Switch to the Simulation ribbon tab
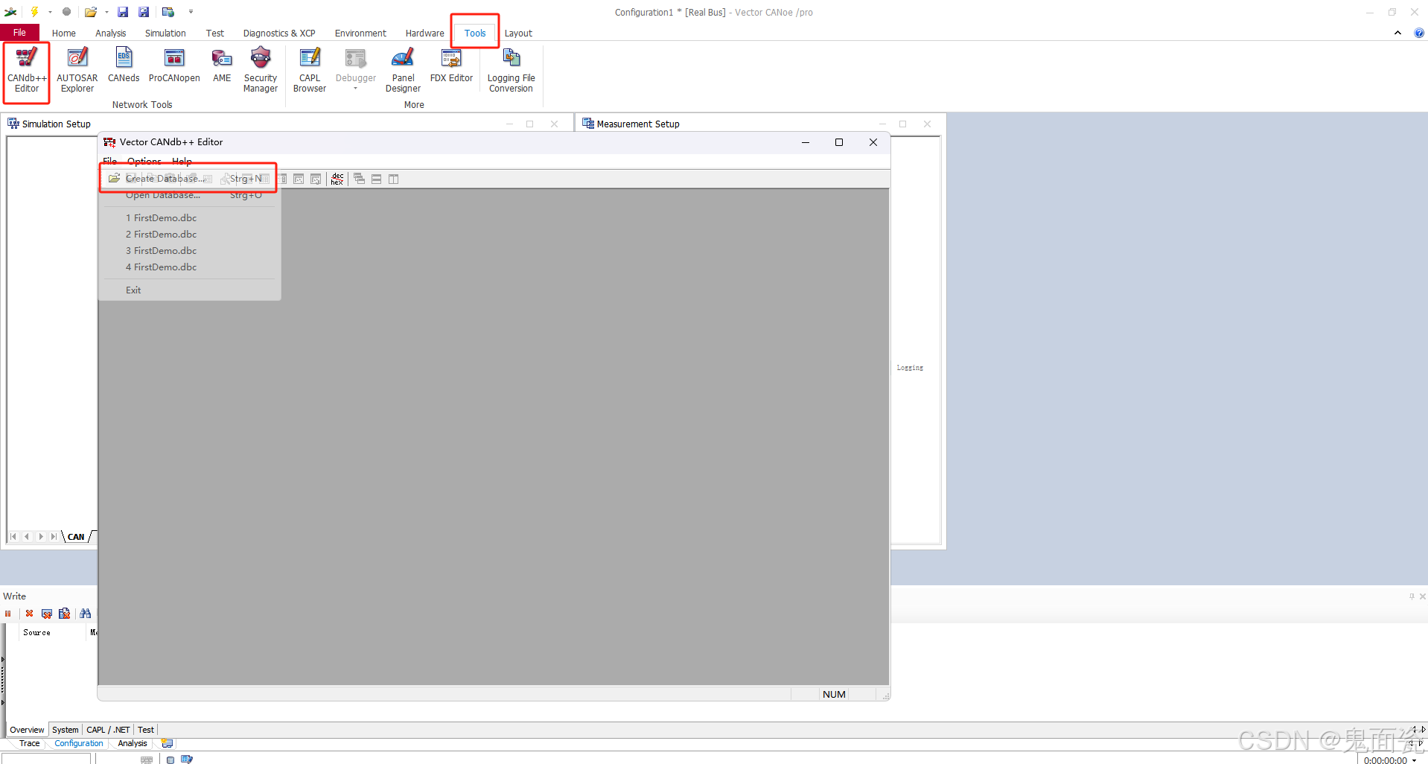Screen dimensions: 1428x764 pos(165,34)
